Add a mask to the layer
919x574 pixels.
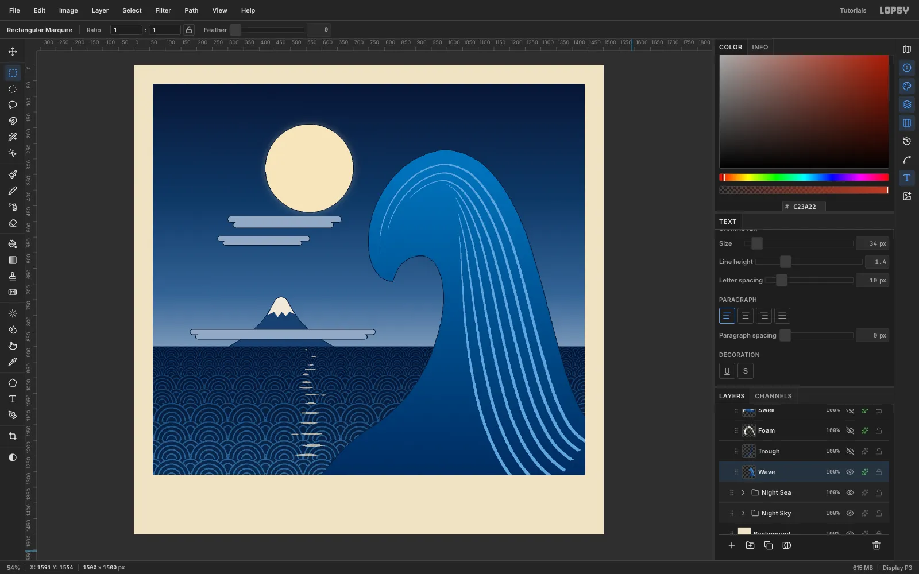pyautogui.click(x=787, y=545)
